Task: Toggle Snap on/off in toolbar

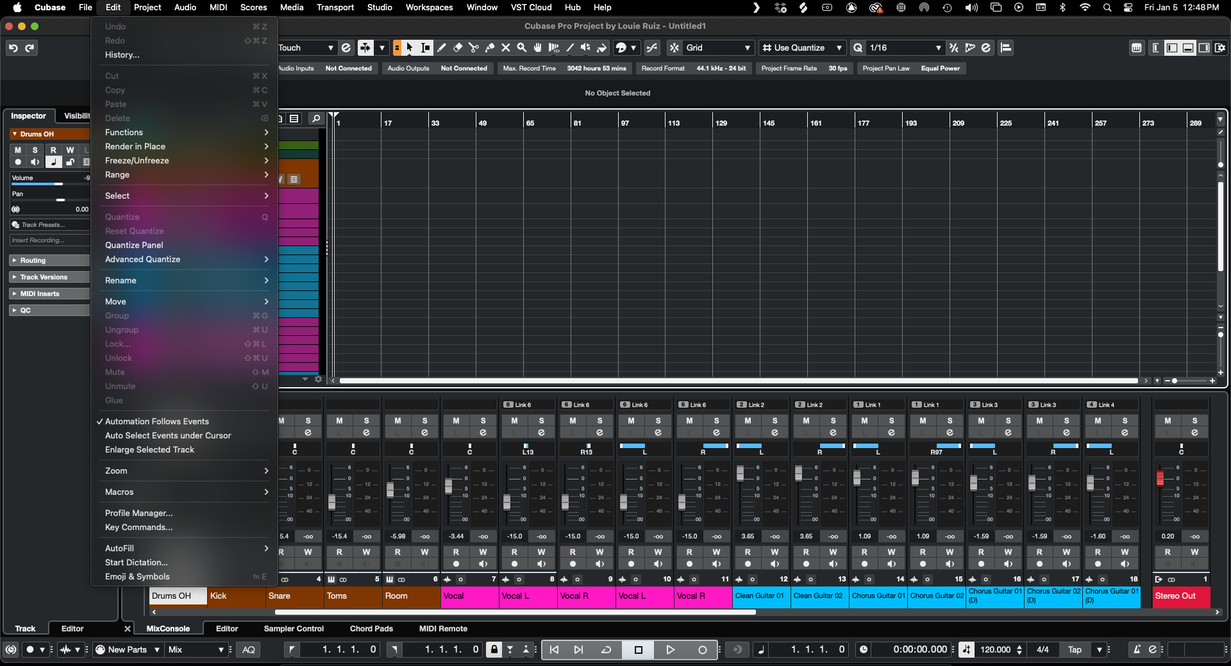Action: (674, 48)
